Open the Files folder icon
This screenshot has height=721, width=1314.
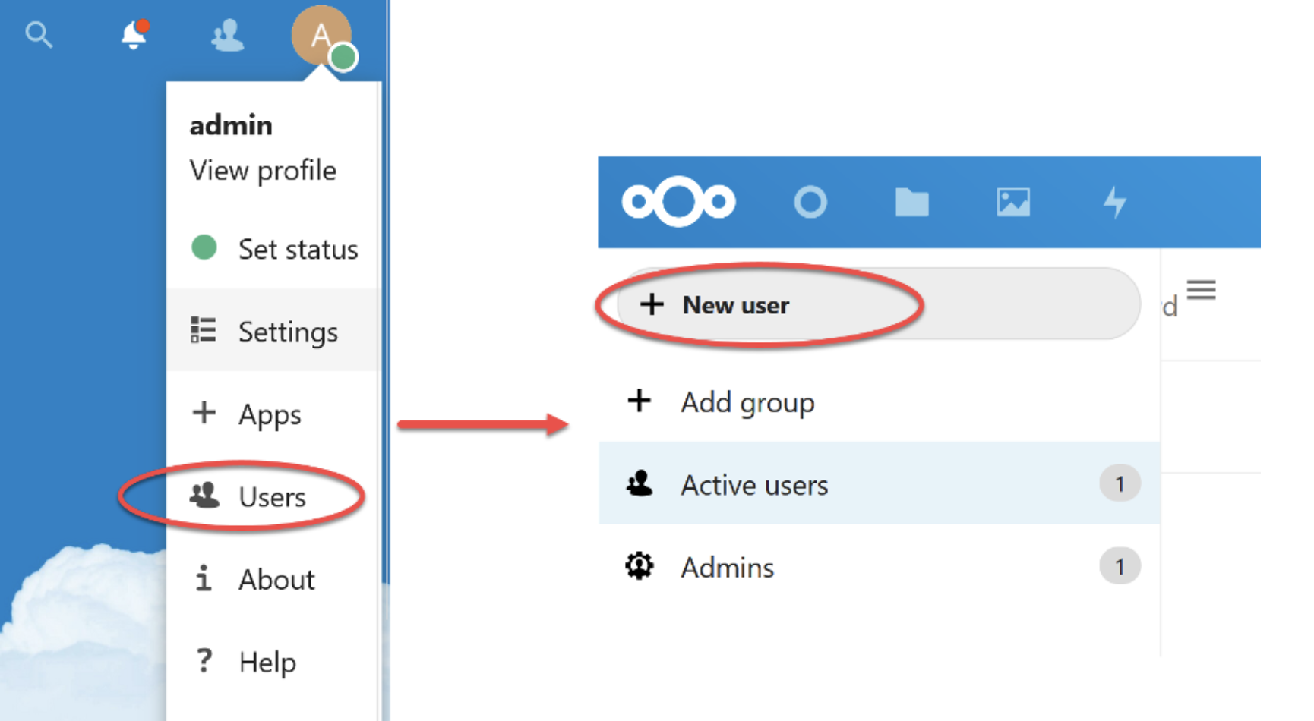[x=911, y=202]
